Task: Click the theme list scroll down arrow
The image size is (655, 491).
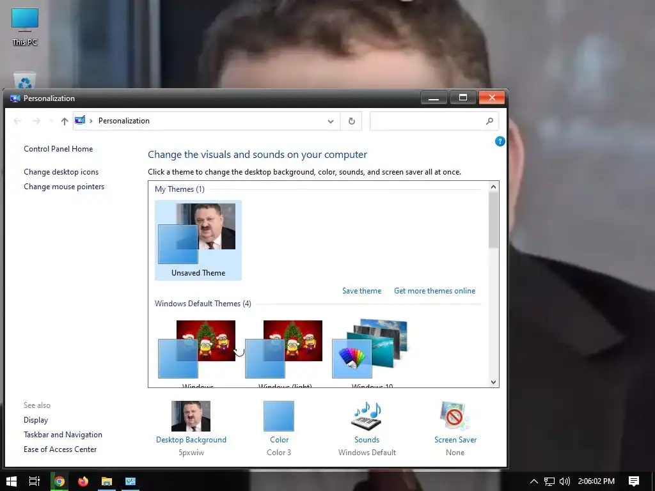Action: (x=493, y=382)
